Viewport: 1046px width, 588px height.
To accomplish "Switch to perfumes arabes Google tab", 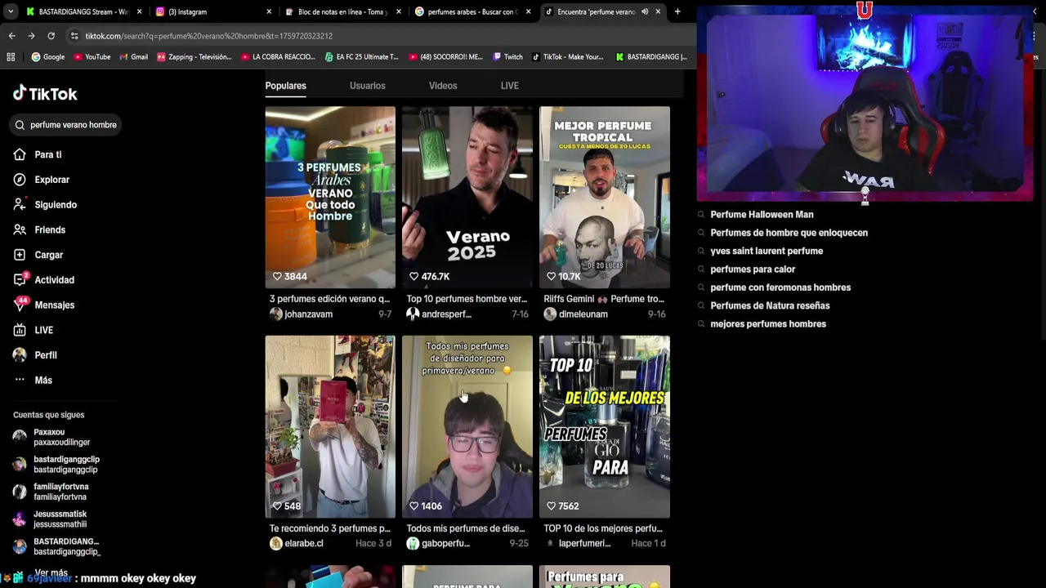I will [472, 11].
